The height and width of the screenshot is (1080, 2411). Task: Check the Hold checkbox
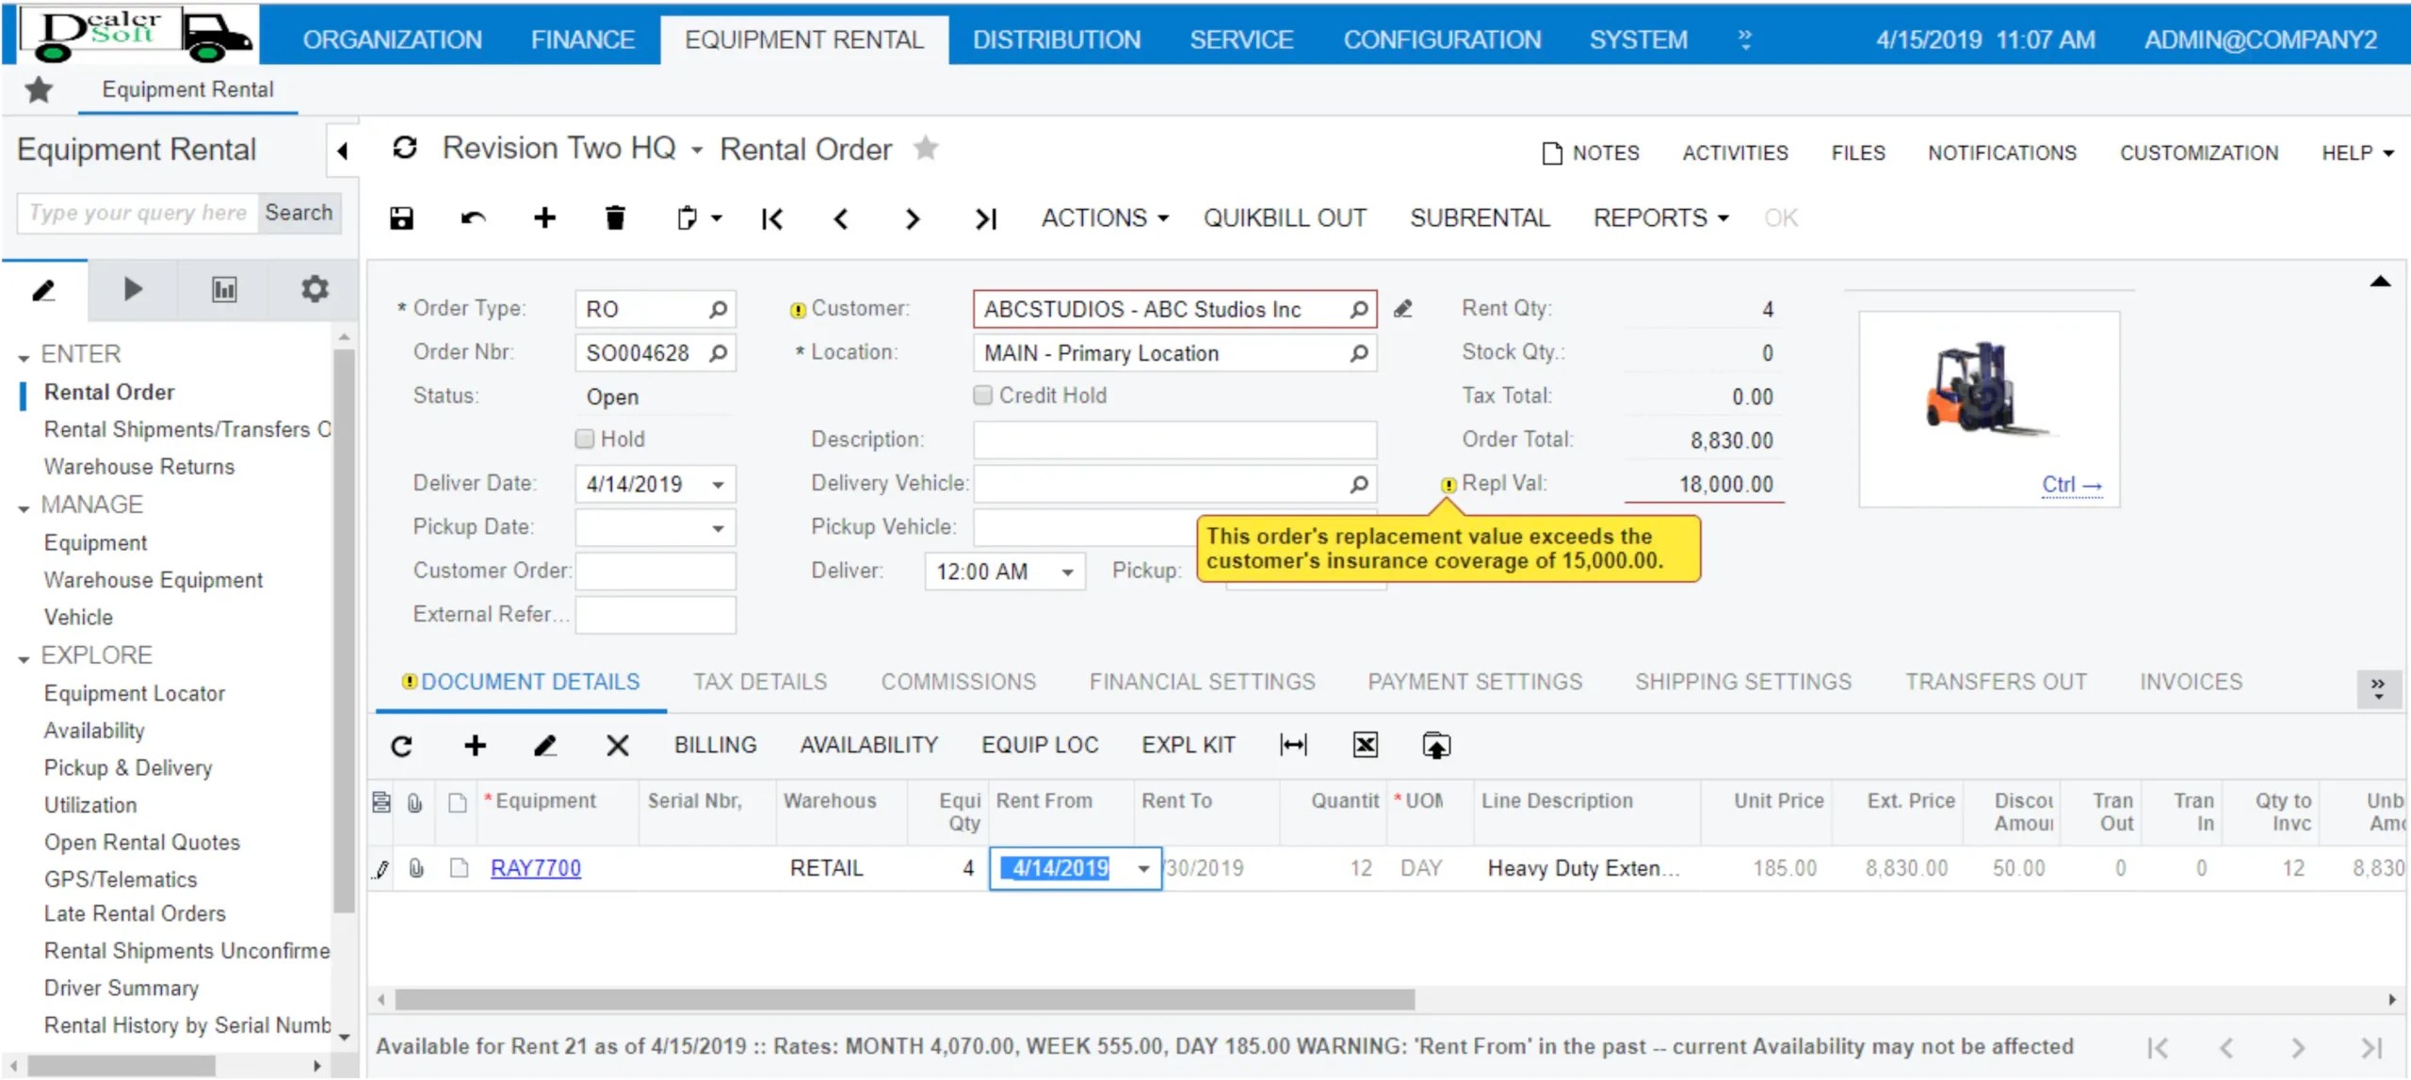(585, 438)
